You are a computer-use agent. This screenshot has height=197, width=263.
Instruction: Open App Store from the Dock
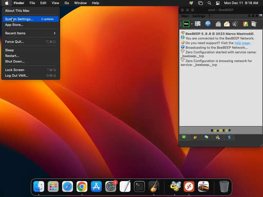(x=96, y=186)
